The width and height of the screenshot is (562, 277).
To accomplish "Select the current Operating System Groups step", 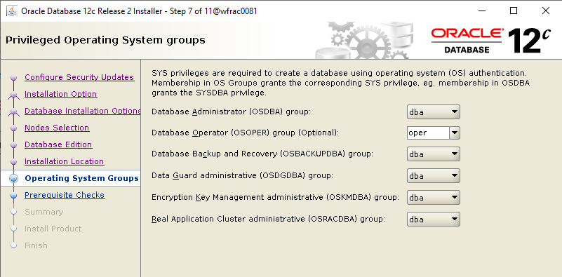I will (x=81, y=178).
